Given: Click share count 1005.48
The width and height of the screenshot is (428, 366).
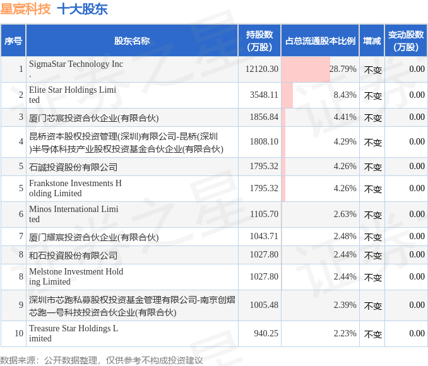Looking at the screenshot, I should tap(264, 305).
